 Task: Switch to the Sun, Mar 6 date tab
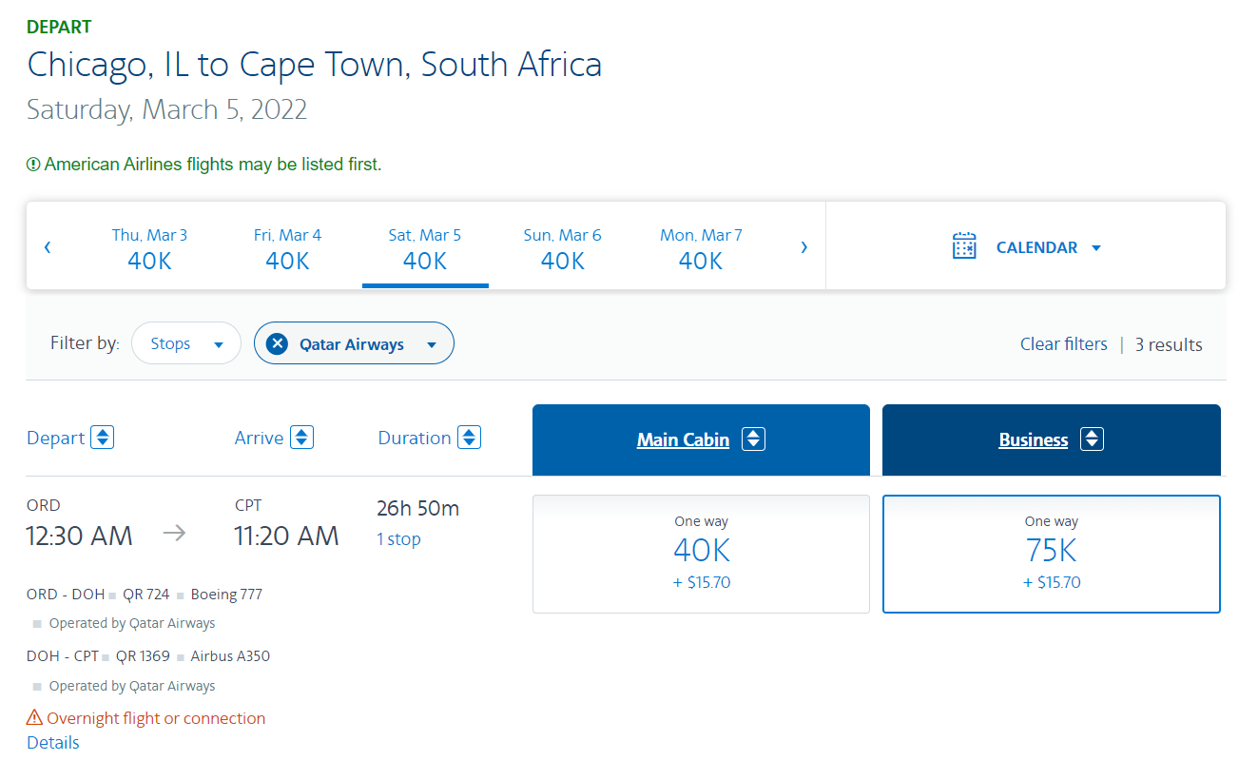[x=563, y=247]
